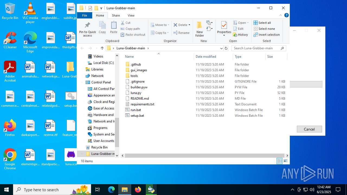347x195 pixels.
Task: Click Select all in ribbon
Action: (262, 23)
